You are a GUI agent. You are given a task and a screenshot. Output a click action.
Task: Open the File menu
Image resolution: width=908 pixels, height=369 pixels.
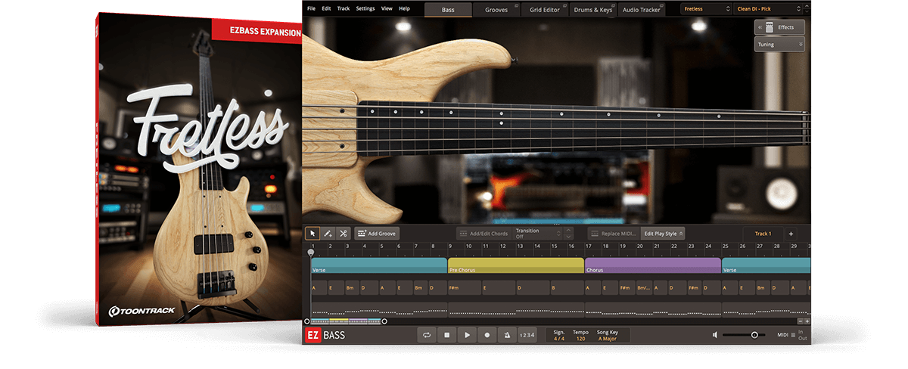pyautogui.click(x=311, y=8)
